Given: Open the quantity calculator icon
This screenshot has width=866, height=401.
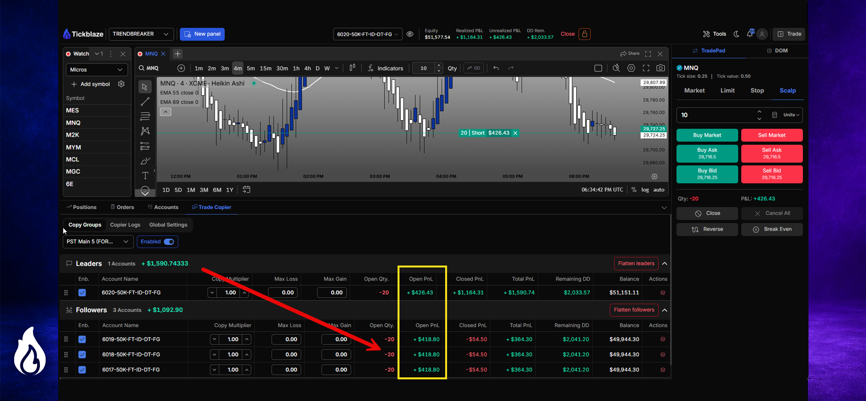Looking at the screenshot, I should coord(774,115).
